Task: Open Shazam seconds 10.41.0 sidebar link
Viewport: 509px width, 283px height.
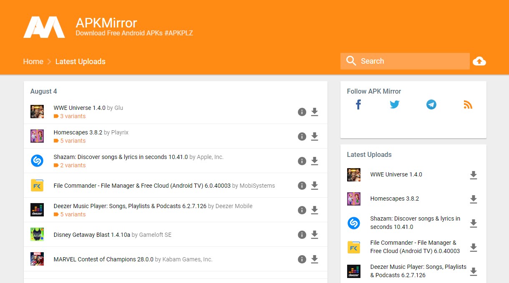Action: pos(415,223)
